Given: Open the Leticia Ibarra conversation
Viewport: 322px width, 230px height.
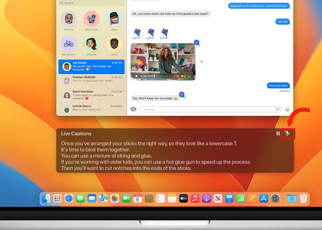Looking at the screenshot, I should click(91, 109).
